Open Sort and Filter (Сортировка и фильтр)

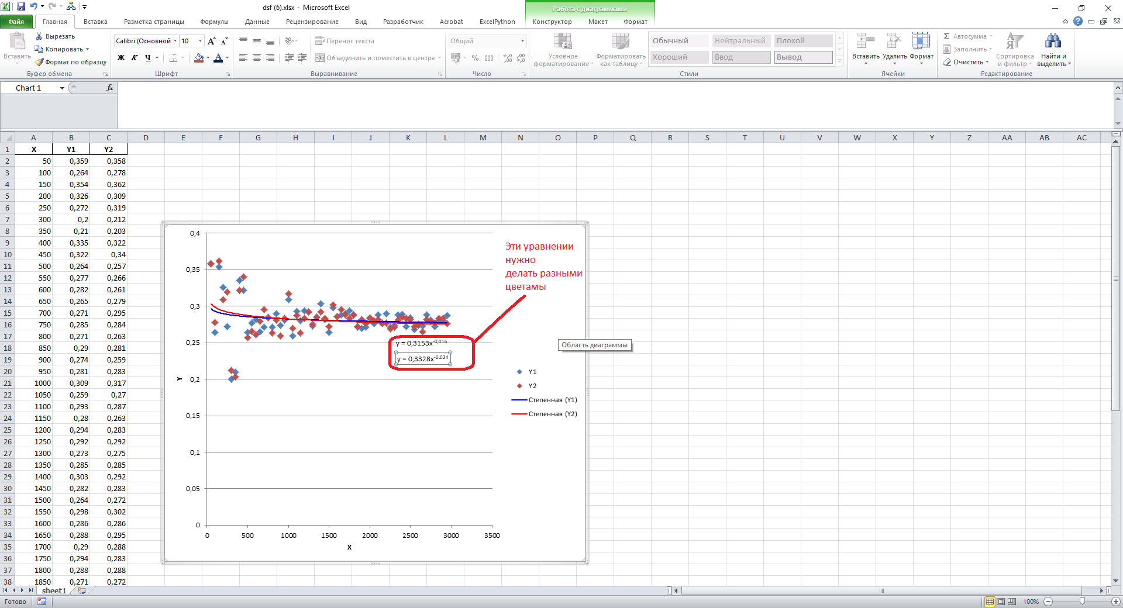(x=1015, y=50)
